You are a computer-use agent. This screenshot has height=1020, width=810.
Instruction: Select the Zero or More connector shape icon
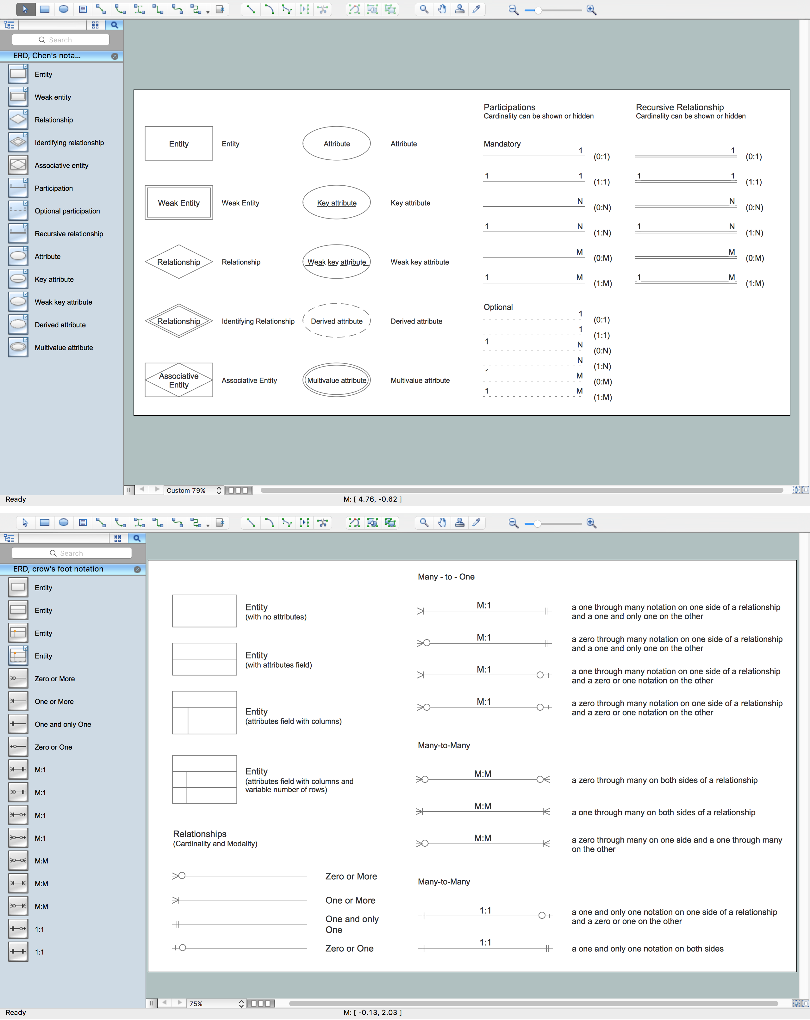click(18, 678)
